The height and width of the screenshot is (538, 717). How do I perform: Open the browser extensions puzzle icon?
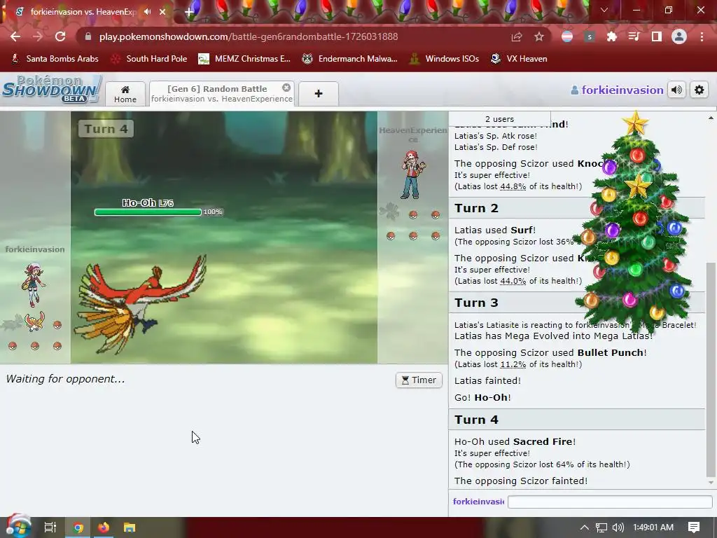point(611,36)
